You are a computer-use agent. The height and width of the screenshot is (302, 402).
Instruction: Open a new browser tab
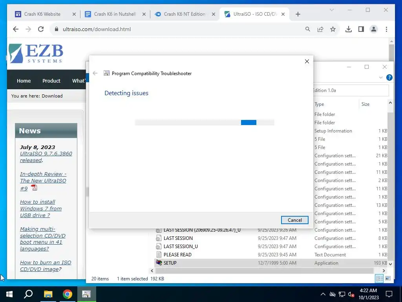(x=298, y=15)
